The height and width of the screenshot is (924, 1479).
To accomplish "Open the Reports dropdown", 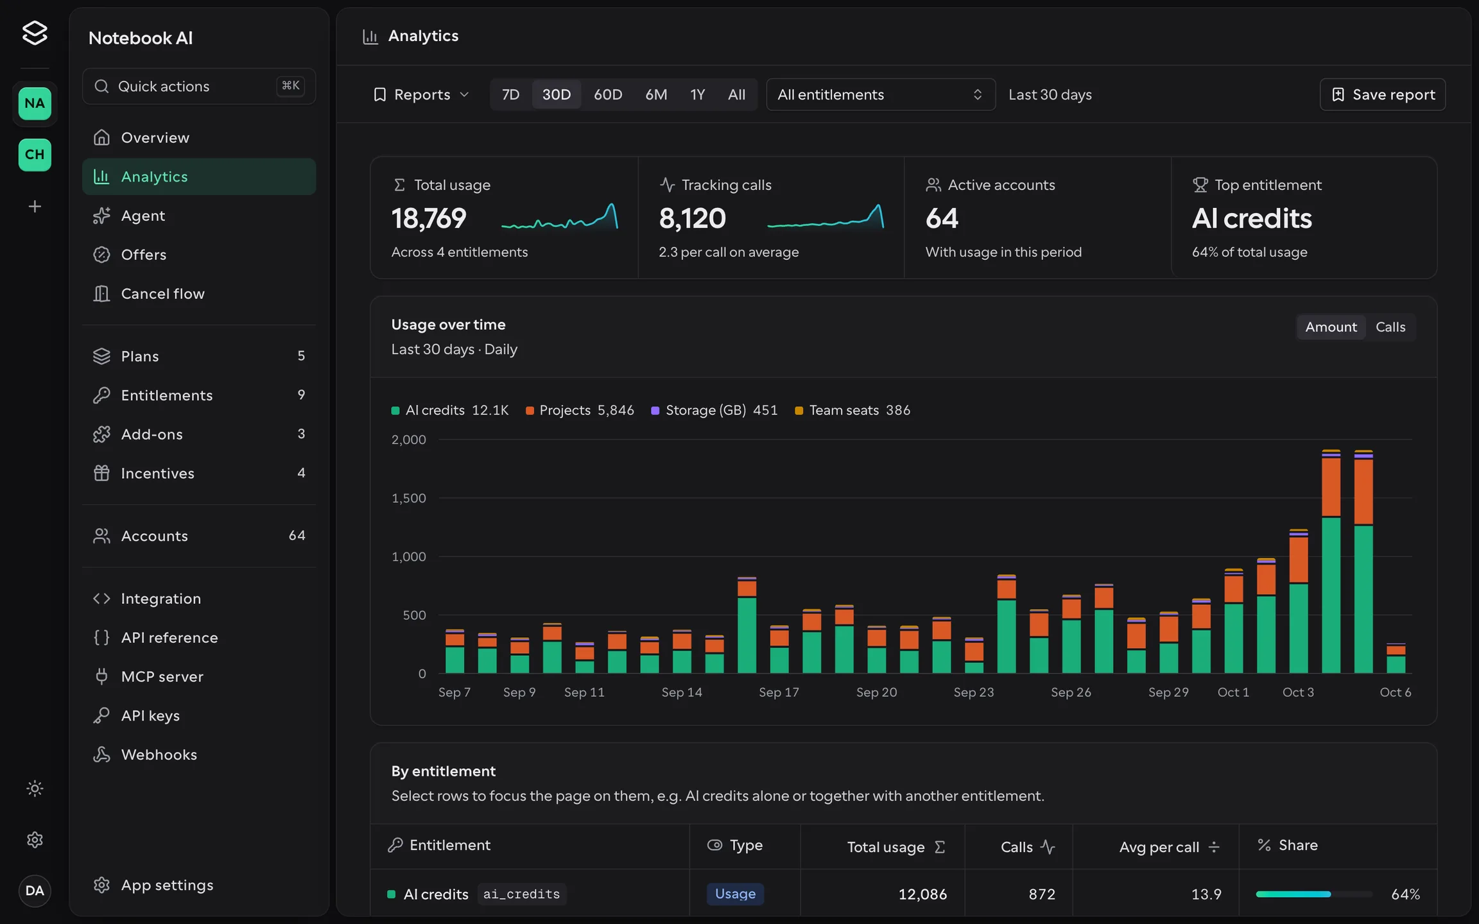I will point(421,94).
